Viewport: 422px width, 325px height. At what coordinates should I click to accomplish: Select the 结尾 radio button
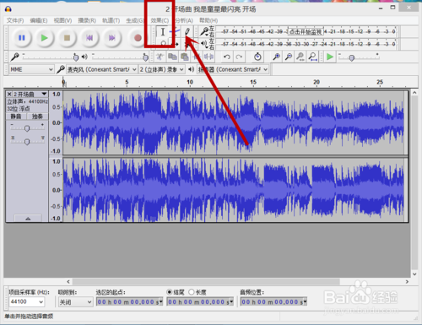pyautogui.click(x=170, y=292)
